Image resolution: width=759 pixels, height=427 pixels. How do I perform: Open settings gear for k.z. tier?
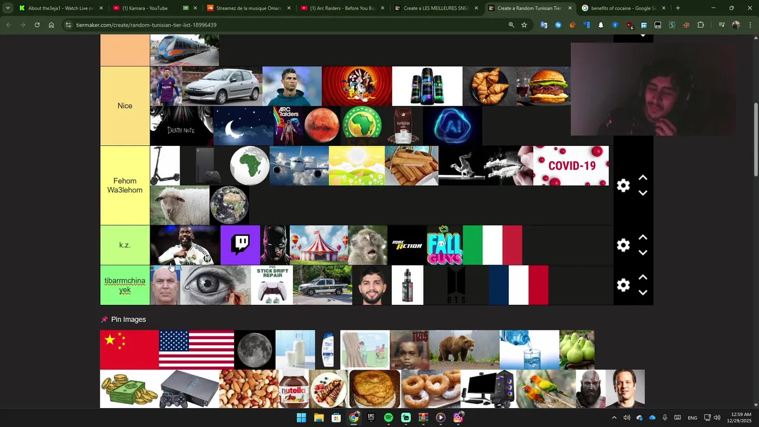click(623, 245)
